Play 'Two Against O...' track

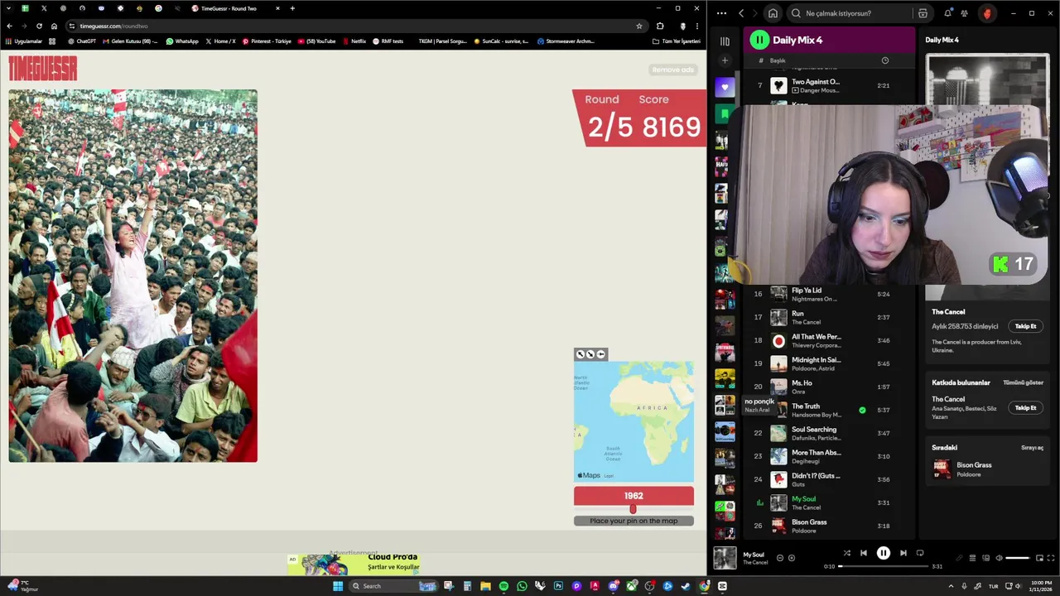(828, 85)
